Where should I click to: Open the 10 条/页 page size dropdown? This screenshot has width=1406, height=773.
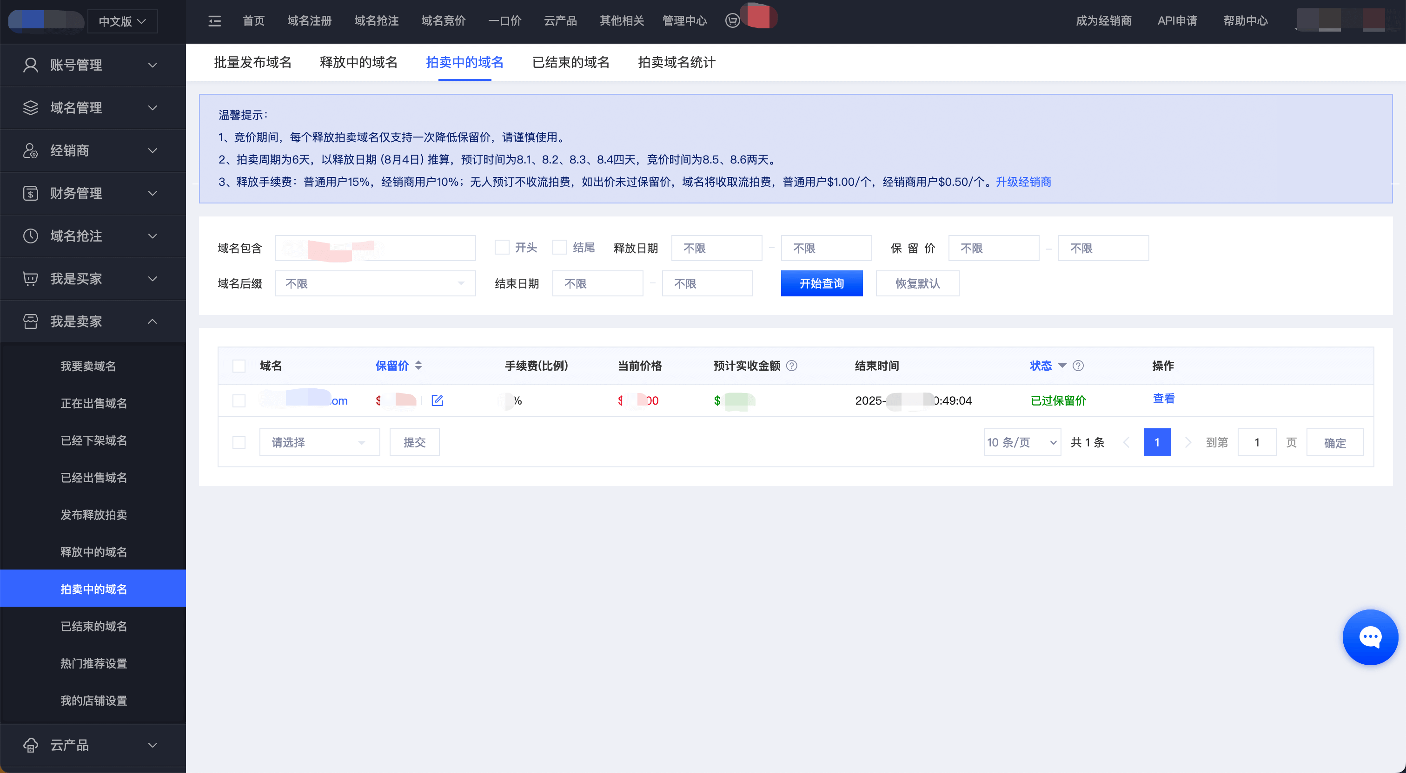tap(1021, 442)
